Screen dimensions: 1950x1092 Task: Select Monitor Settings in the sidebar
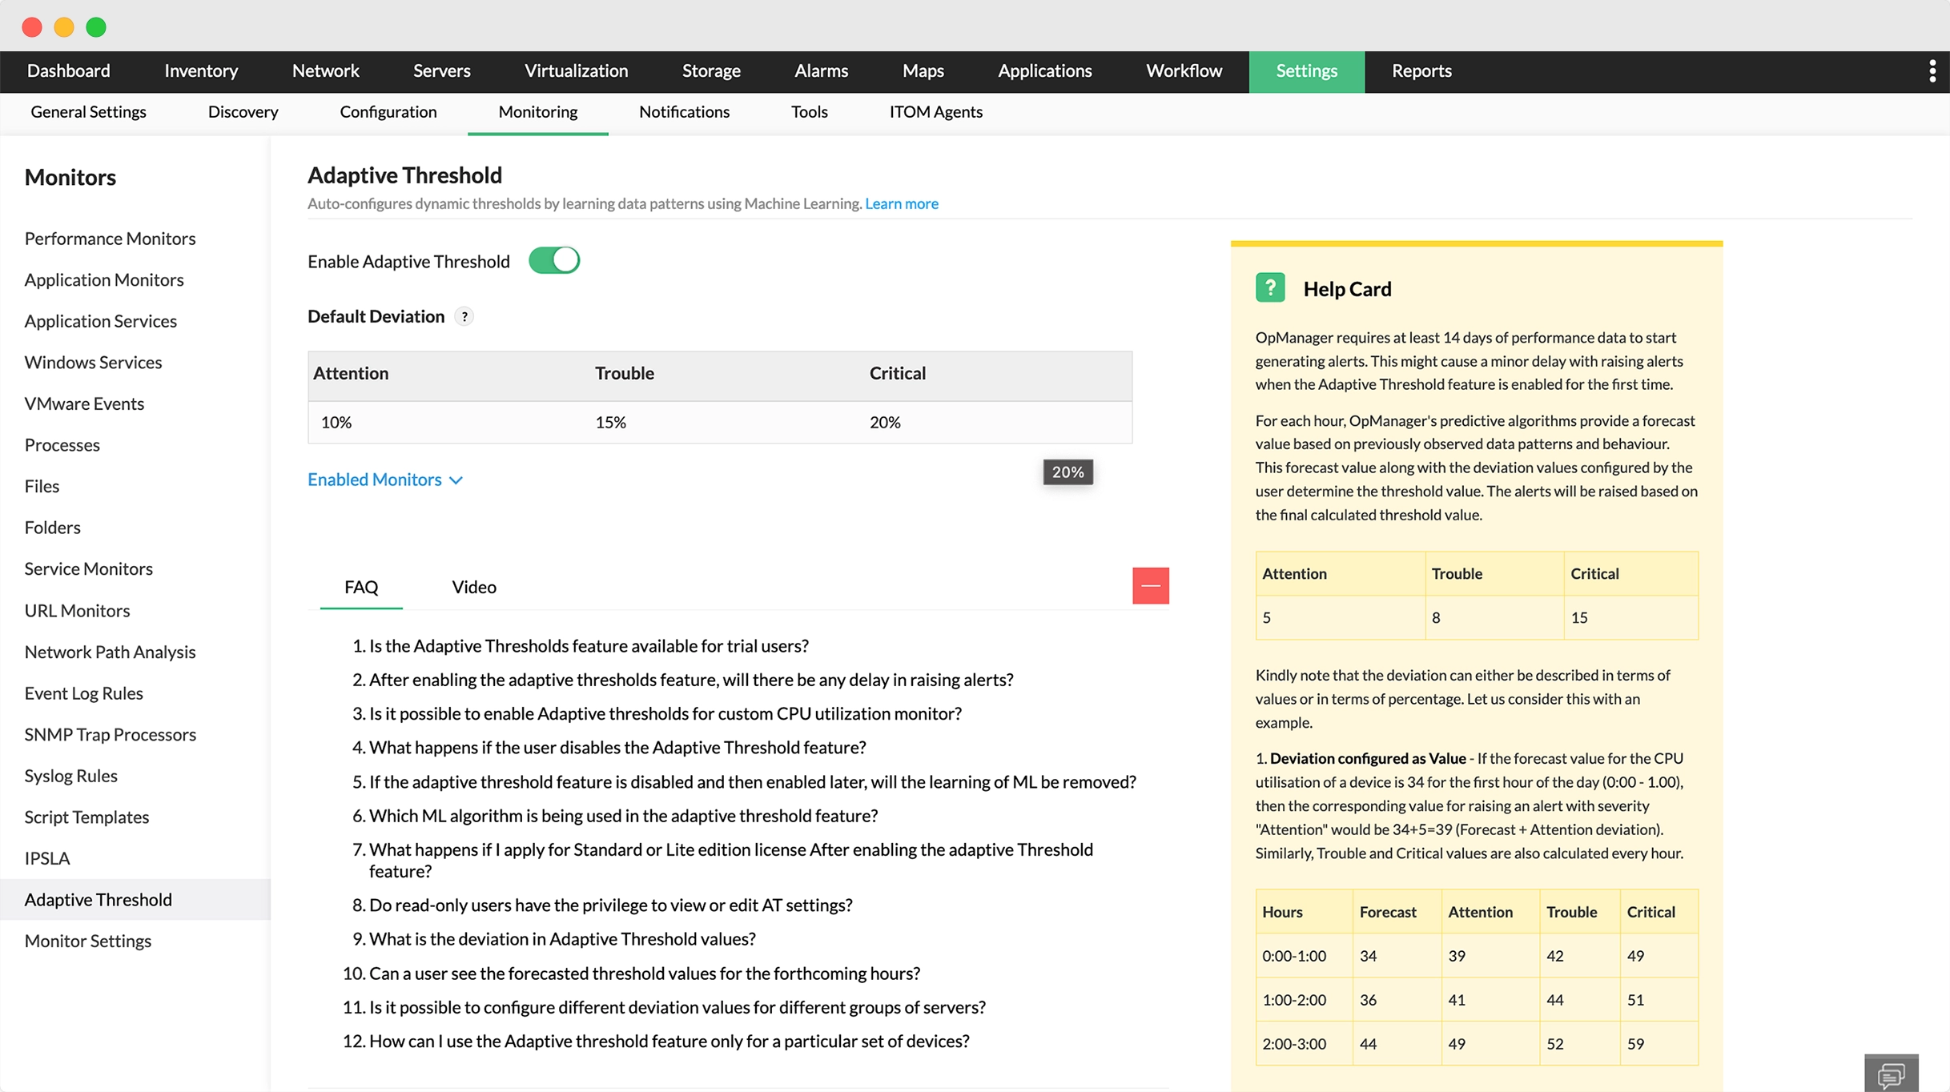click(87, 941)
